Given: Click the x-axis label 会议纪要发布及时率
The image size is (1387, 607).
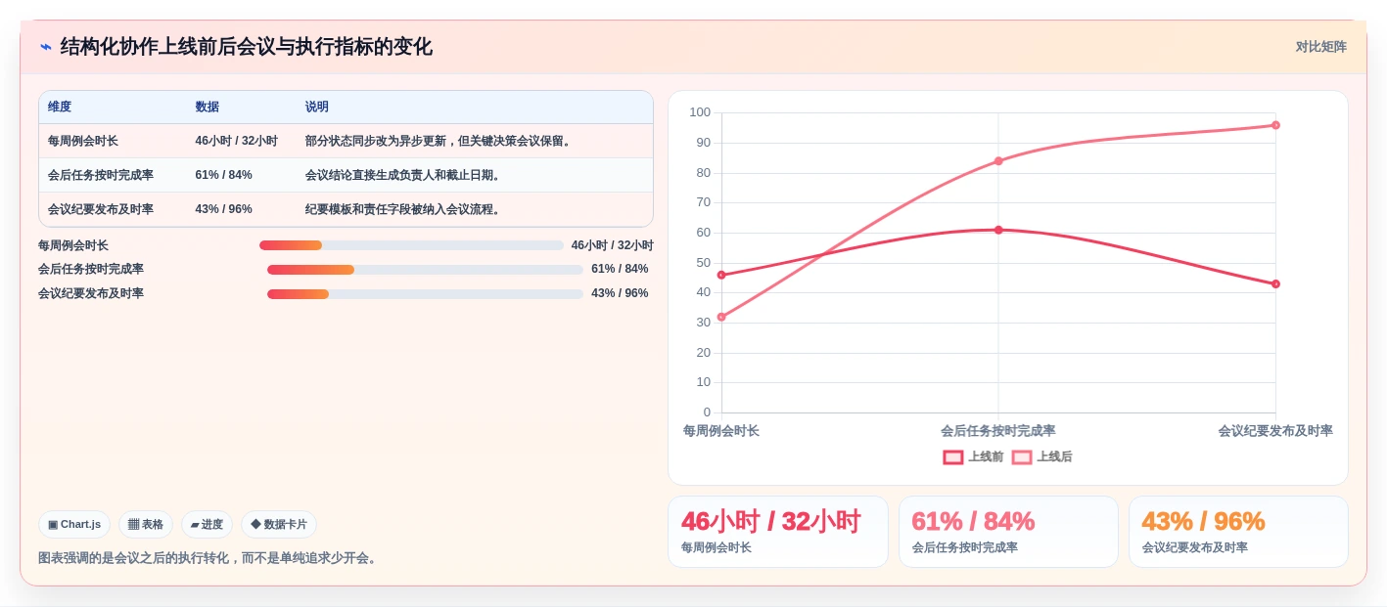Looking at the screenshot, I should coord(1275,430).
